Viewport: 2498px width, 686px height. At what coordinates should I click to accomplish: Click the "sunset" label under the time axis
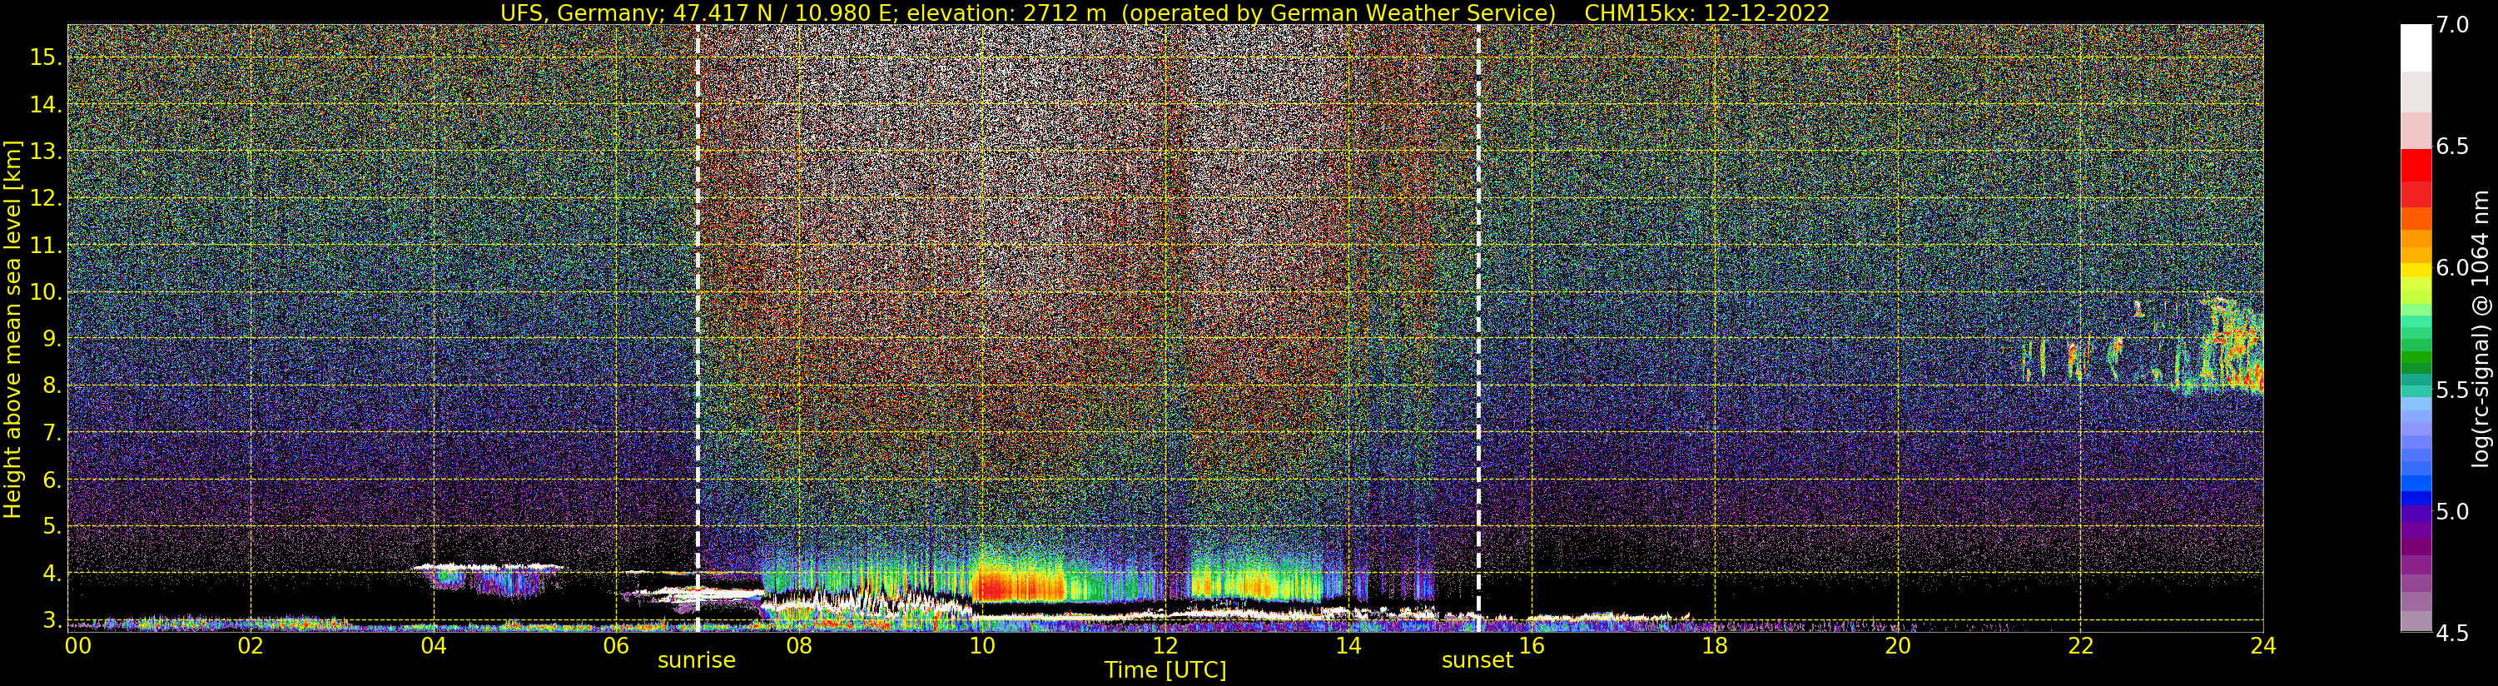tap(1477, 661)
